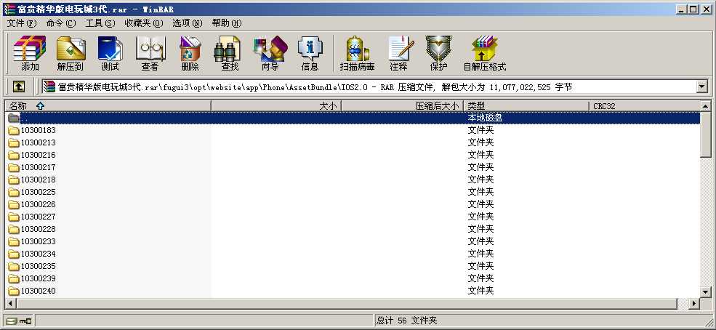The image size is (716, 330).
Task: Sort by 大小 column header
Action: click(276, 106)
